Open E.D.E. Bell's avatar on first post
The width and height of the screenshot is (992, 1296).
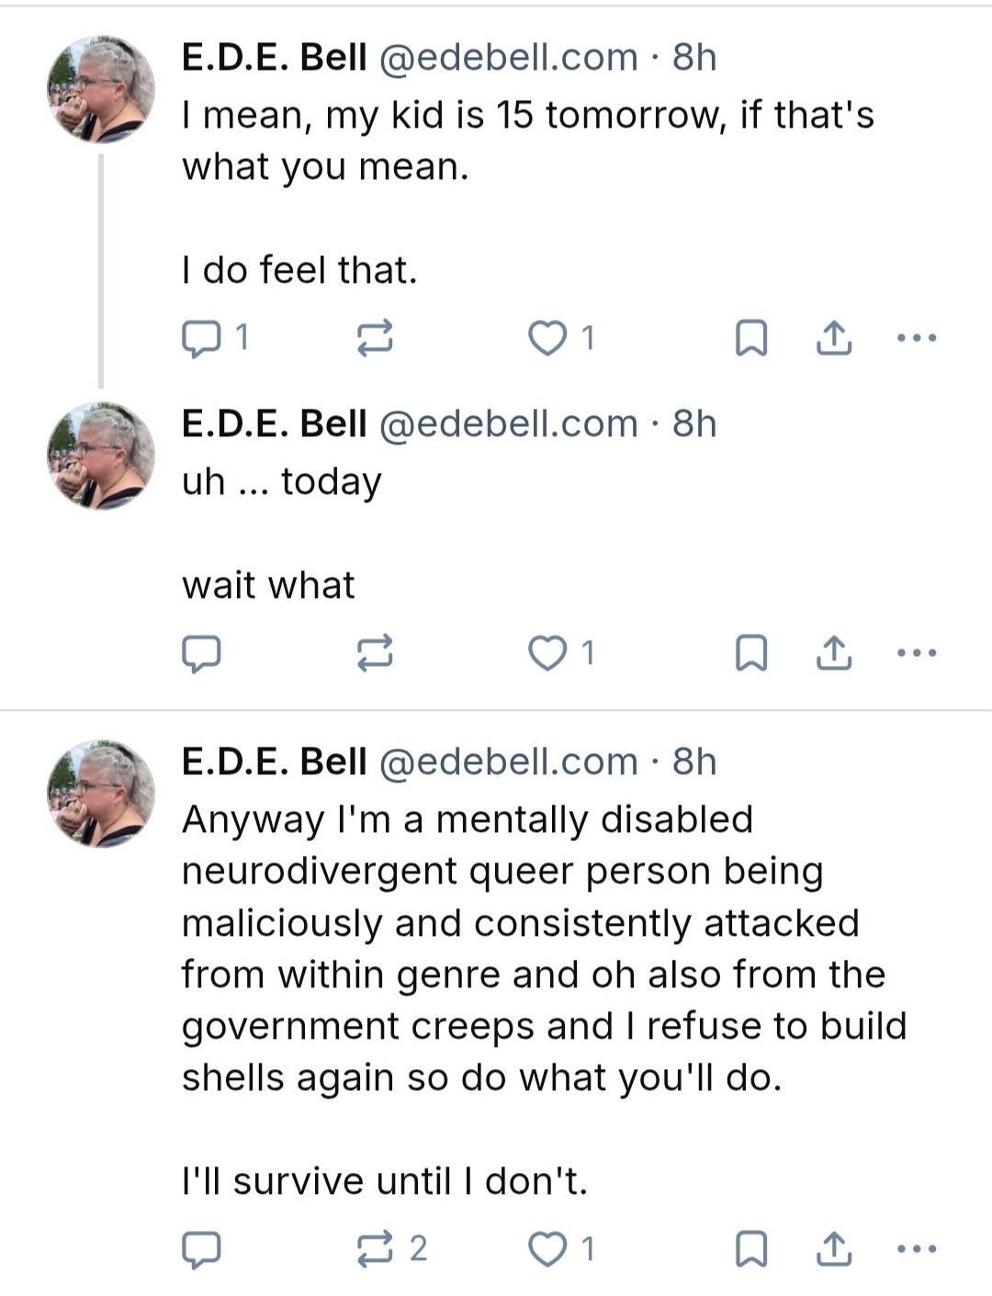(101, 90)
